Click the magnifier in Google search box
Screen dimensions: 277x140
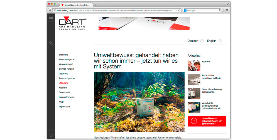pos(220,10)
